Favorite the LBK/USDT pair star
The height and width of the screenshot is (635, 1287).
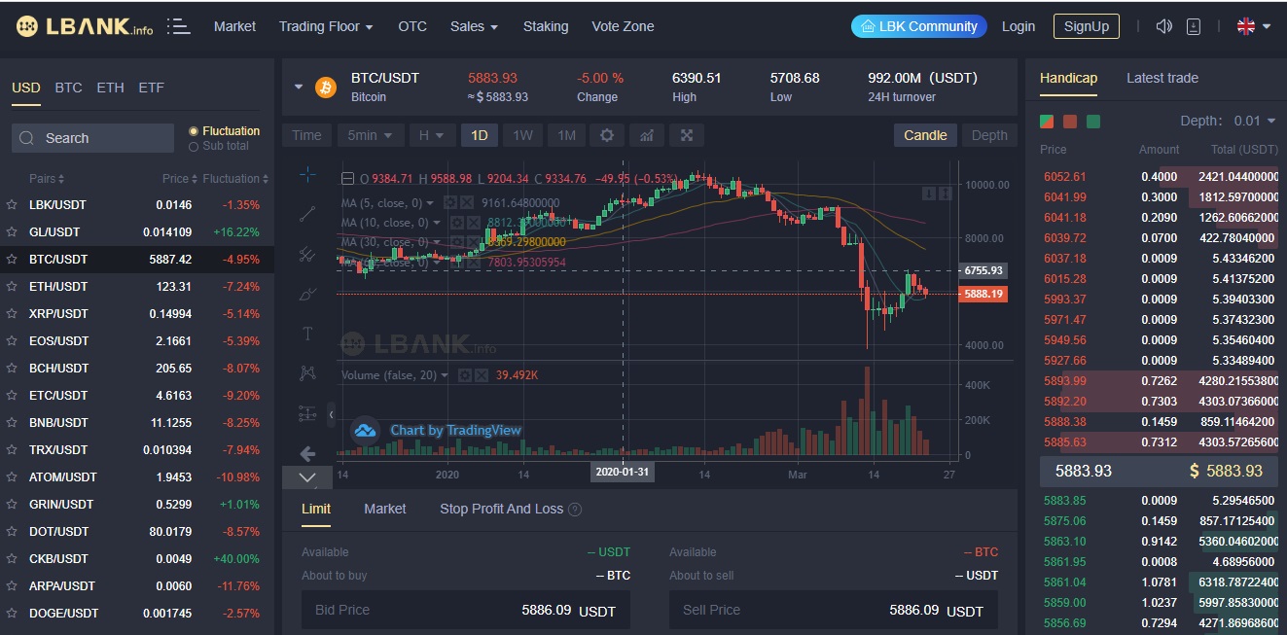coord(12,205)
